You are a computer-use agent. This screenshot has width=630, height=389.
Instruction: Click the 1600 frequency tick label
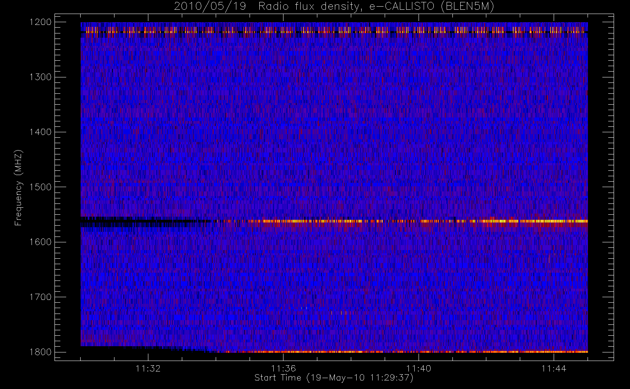[40, 242]
